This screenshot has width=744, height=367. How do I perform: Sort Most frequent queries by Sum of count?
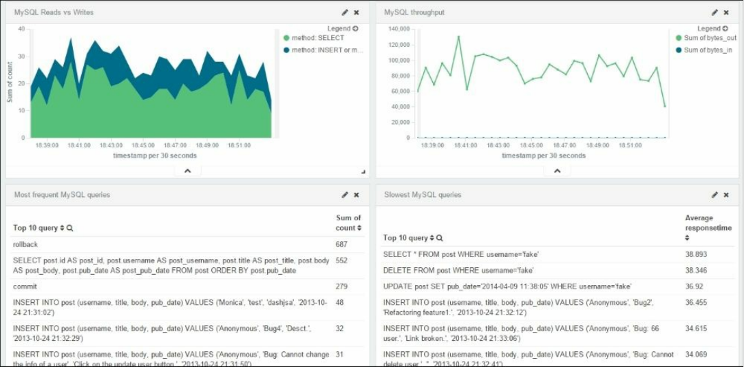pyautogui.click(x=359, y=228)
